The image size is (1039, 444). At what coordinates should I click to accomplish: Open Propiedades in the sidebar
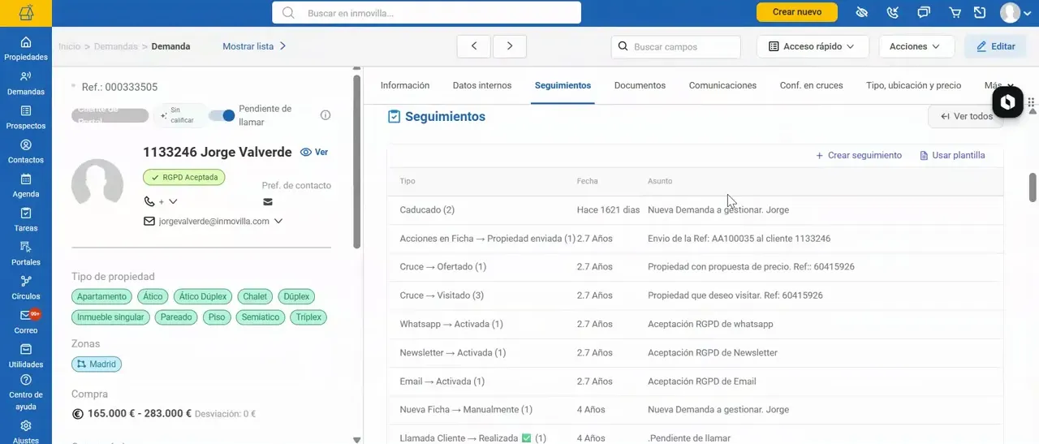click(26, 49)
